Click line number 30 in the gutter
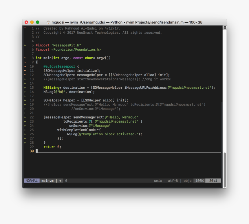Viewport: 249px width, 224px height. click(32, 151)
